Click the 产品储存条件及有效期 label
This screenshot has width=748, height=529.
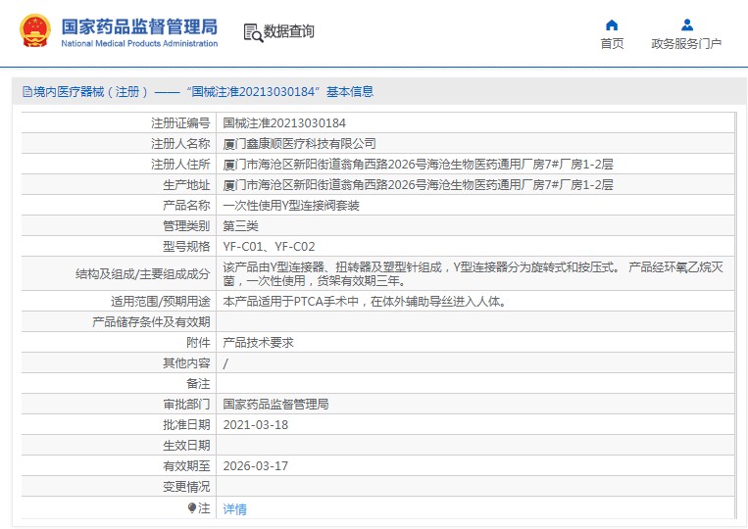pyautogui.click(x=151, y=321)
